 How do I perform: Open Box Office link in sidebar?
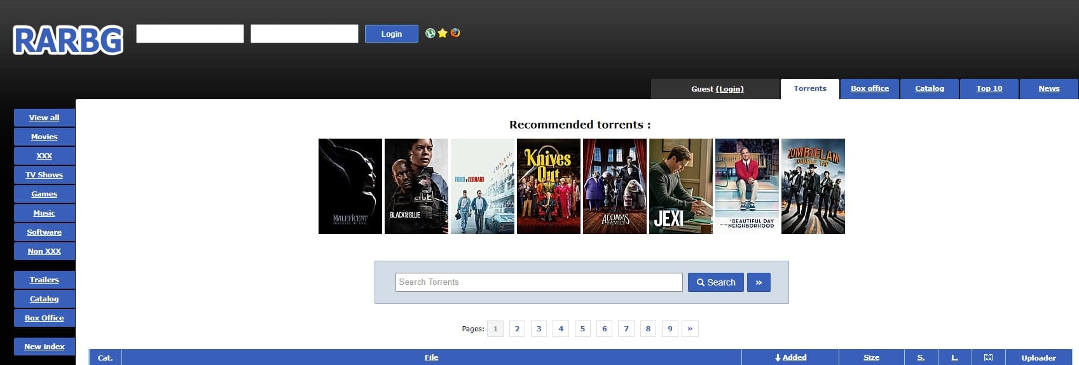click(x=45, y=318)
